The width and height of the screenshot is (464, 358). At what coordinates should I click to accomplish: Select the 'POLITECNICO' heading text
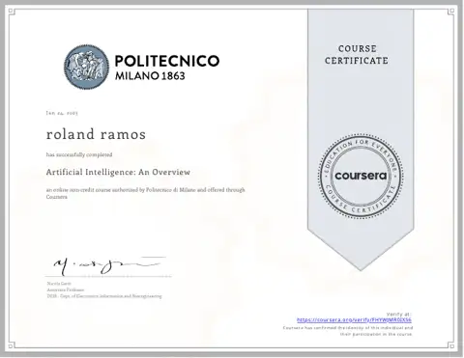(167, 61)
